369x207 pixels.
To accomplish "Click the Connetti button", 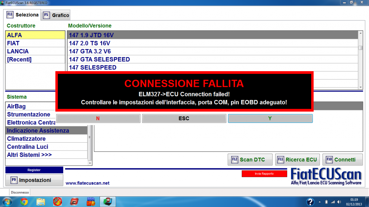I will pos(343,159).
